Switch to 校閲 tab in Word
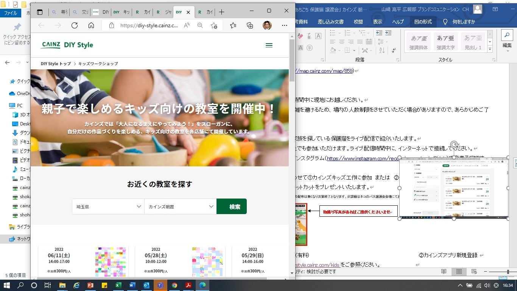Viewport: 517px width, 291px height. point(358,22)
